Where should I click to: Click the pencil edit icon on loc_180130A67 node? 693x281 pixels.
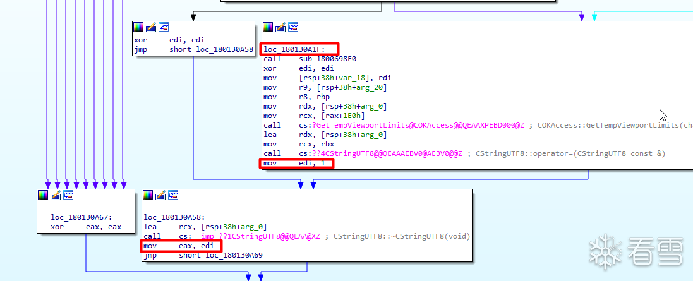coord(55,195)
